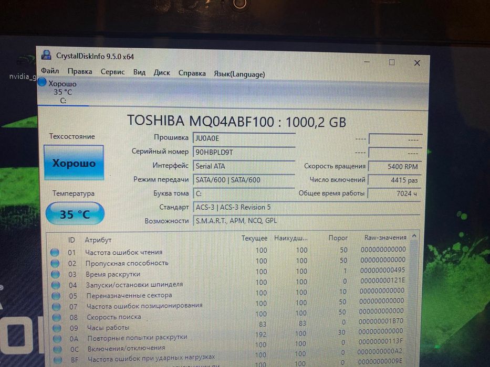490x367 pixels.
Task: Select the row Частота ошибок позиционирования
Action: pos(229,304)
